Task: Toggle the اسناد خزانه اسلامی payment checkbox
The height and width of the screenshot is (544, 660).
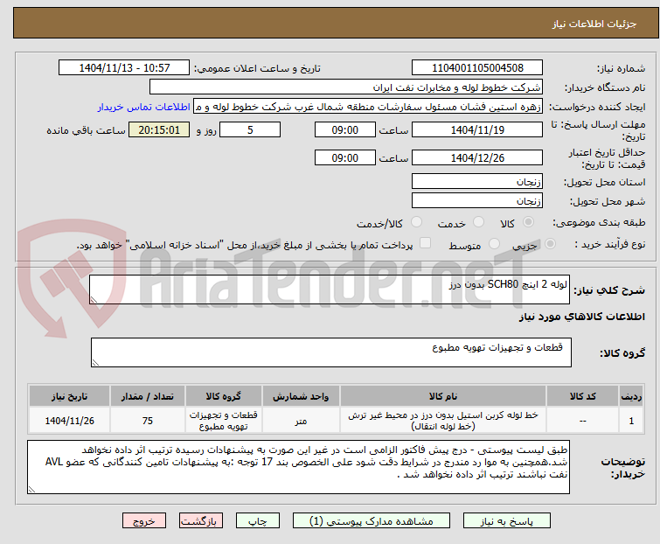Action: (x=426, y=243)
